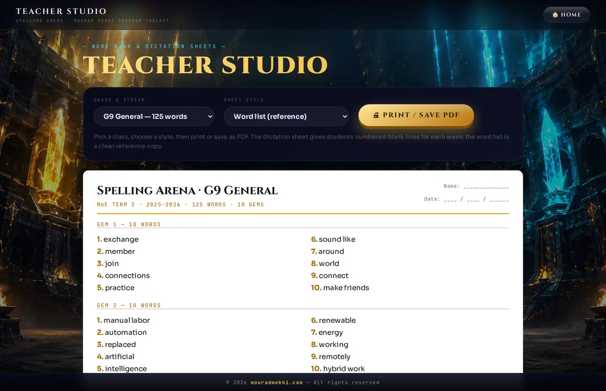The image size is (606, 391).
Task: Click the word 'working'
Action: (333, 345)
